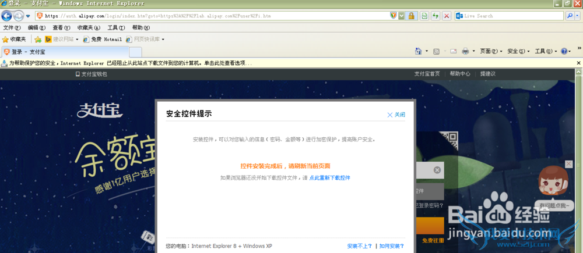583x253 pixels.
Task: Refresh the page with green arrows
Action: pos(436,16)
